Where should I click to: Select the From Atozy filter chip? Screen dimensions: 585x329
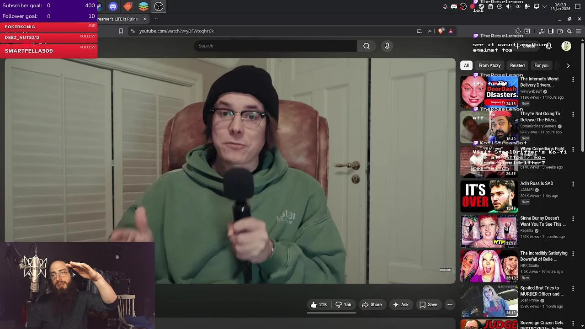click(489, 65)
